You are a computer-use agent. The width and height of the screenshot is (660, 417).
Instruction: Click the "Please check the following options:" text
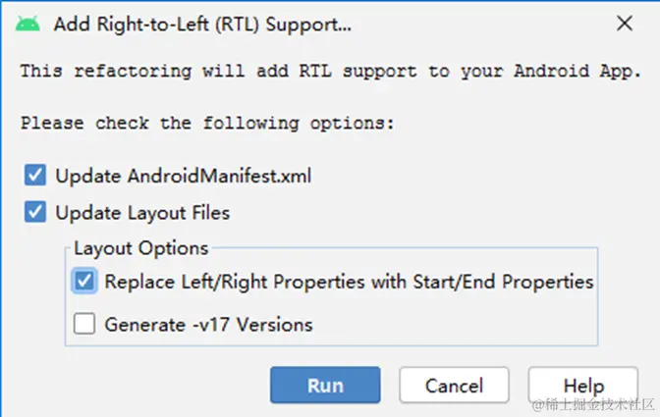[x=206, y=124]
